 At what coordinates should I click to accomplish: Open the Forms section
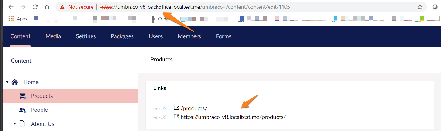(223, 36)
